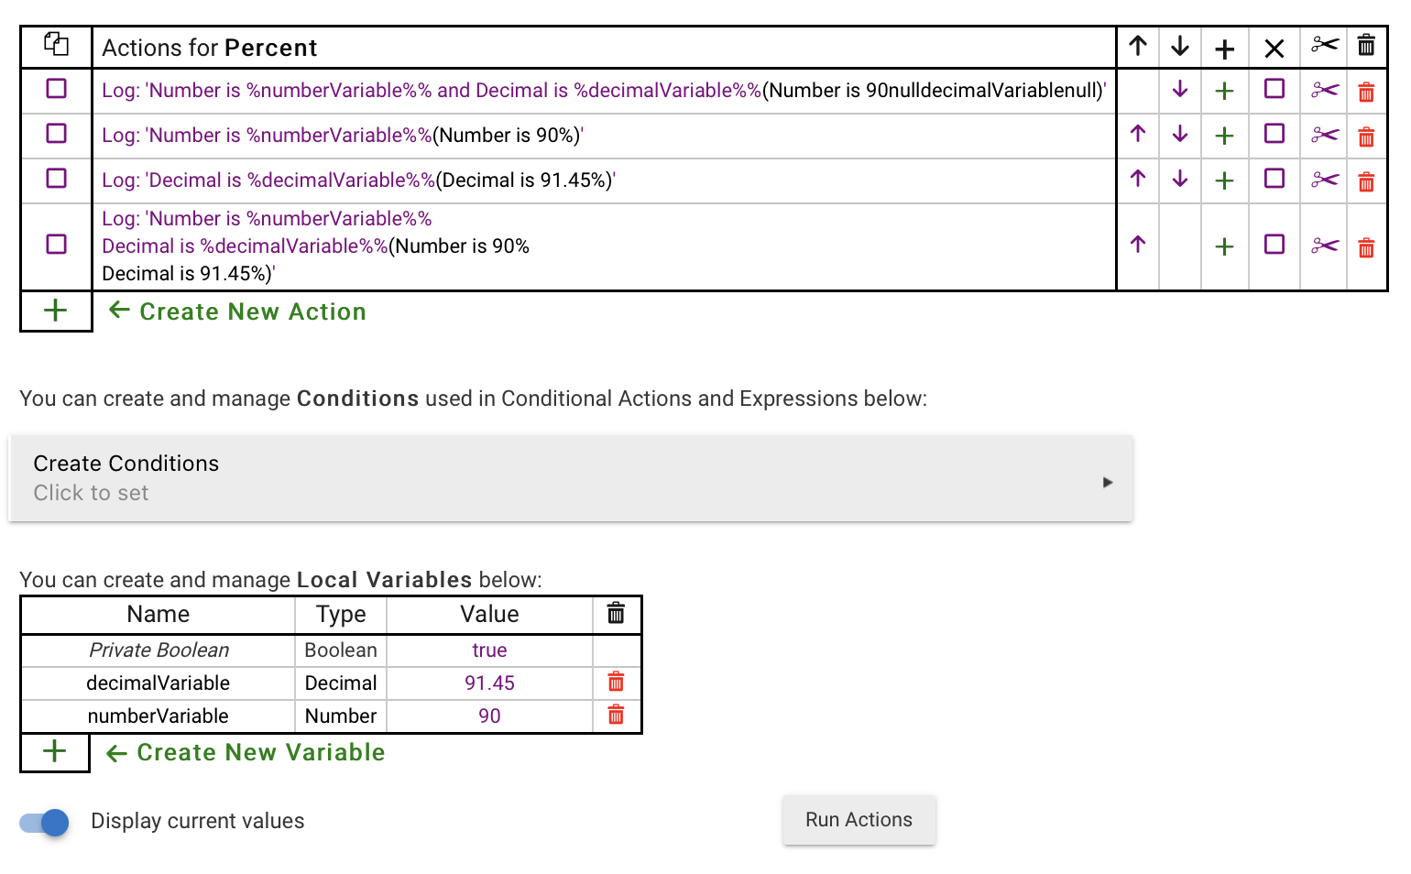Insert an action after the Decimal log row
1411x874 pixels.
click(1224, 181)
